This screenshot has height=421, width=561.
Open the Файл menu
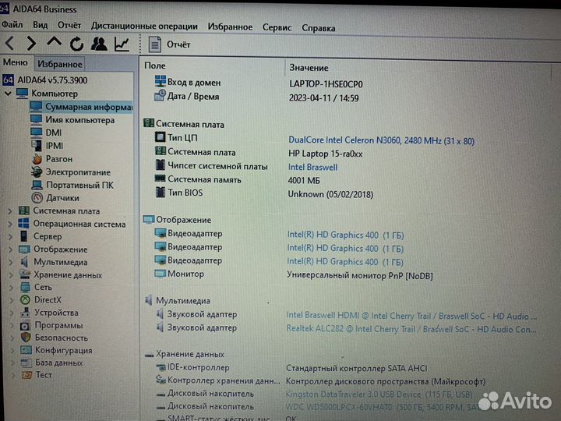tap(12, 25)
